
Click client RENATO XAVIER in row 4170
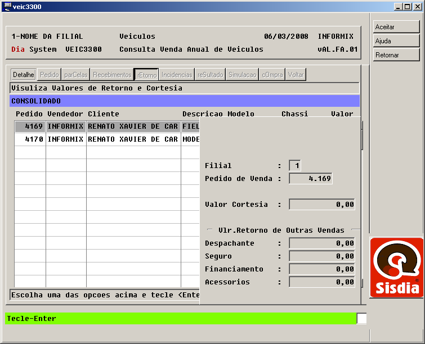(x=133, y=139)
